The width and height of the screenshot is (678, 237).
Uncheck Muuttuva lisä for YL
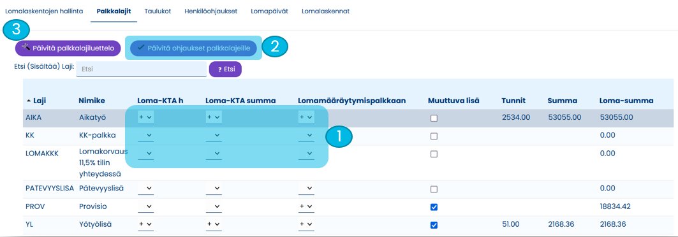[x=434, y=225]
